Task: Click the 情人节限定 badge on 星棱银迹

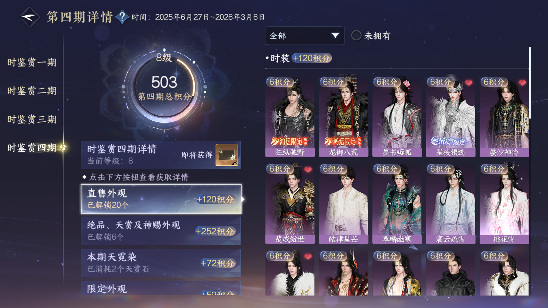Action: click(x=449, y=141)
